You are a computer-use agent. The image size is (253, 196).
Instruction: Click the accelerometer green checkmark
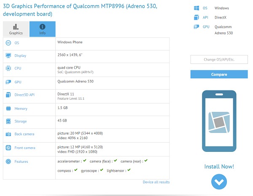pos(85,161)
